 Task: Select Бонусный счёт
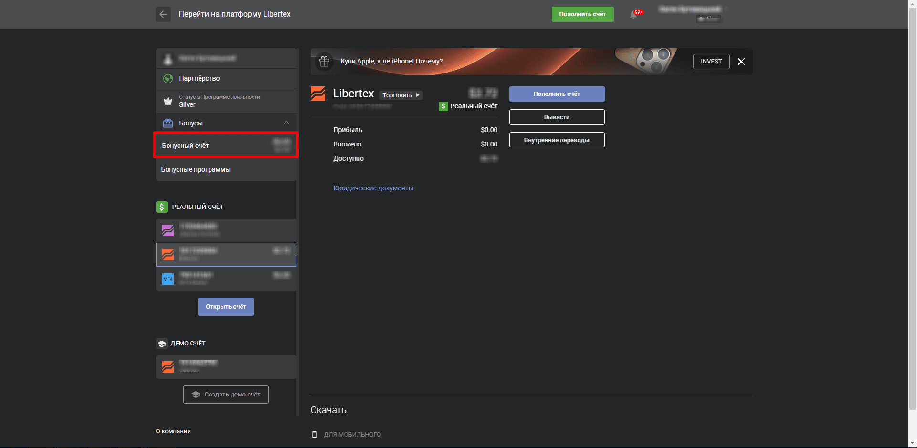[x=226, y=146]
